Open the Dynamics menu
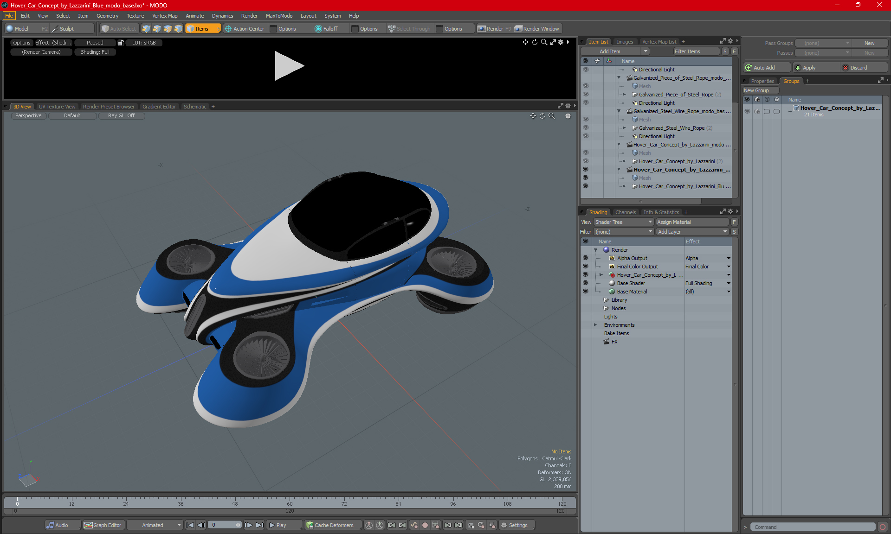The image size is (891, 534). 222,16
